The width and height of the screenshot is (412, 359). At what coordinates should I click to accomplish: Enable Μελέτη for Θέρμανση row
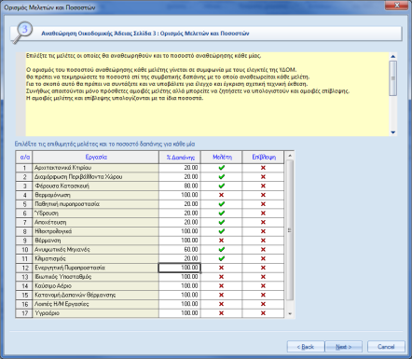221,241
